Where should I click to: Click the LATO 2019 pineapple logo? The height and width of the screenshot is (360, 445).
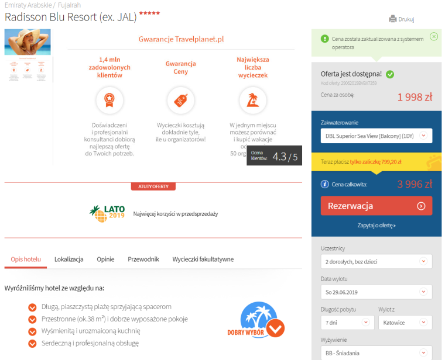pos(107,213)
